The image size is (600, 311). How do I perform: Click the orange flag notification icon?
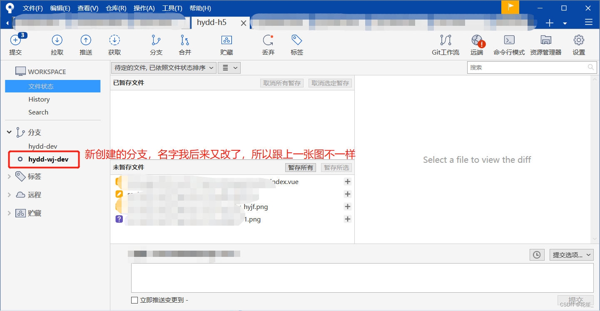pos(510,7)
